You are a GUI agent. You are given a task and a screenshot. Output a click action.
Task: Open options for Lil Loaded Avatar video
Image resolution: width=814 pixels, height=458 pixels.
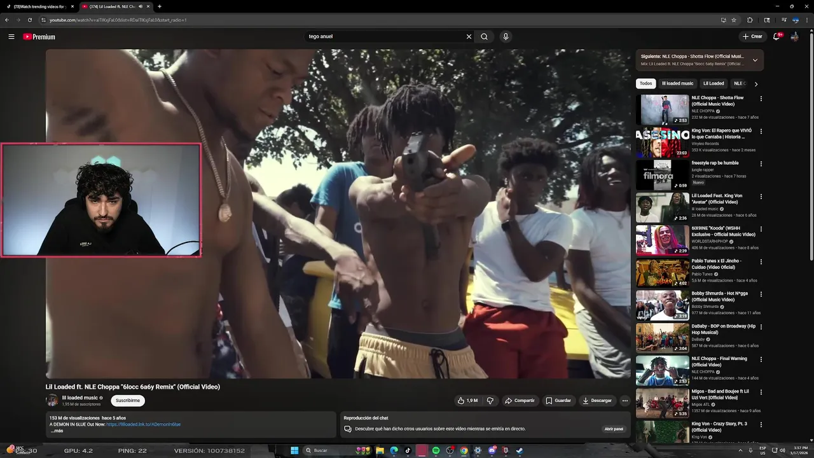click(761, 197)
